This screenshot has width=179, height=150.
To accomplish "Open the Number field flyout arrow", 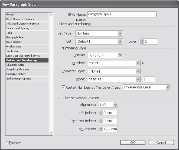I will [143, 63].
